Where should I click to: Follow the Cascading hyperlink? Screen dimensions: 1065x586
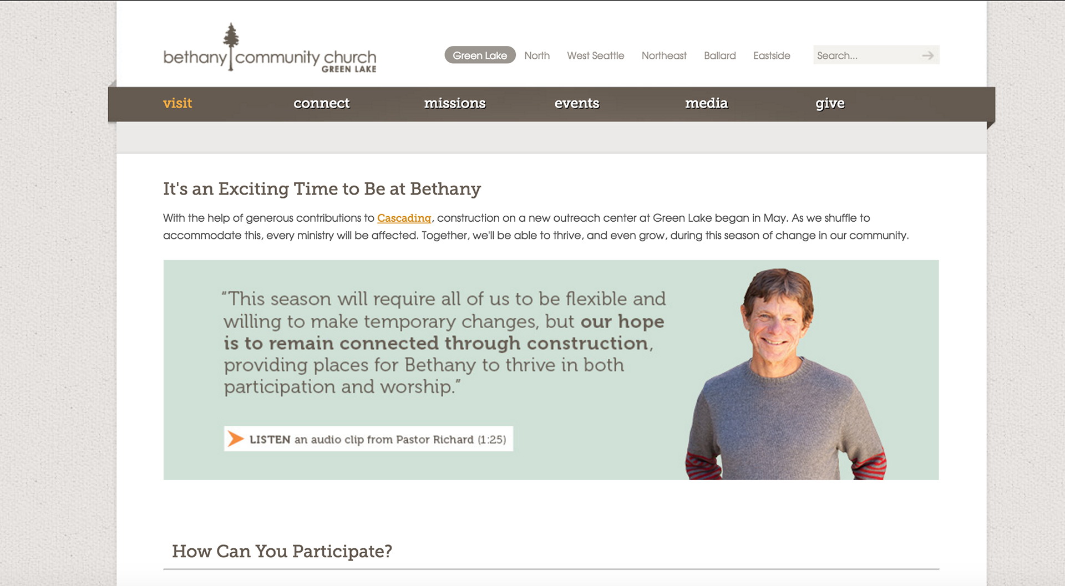[404, 218]
